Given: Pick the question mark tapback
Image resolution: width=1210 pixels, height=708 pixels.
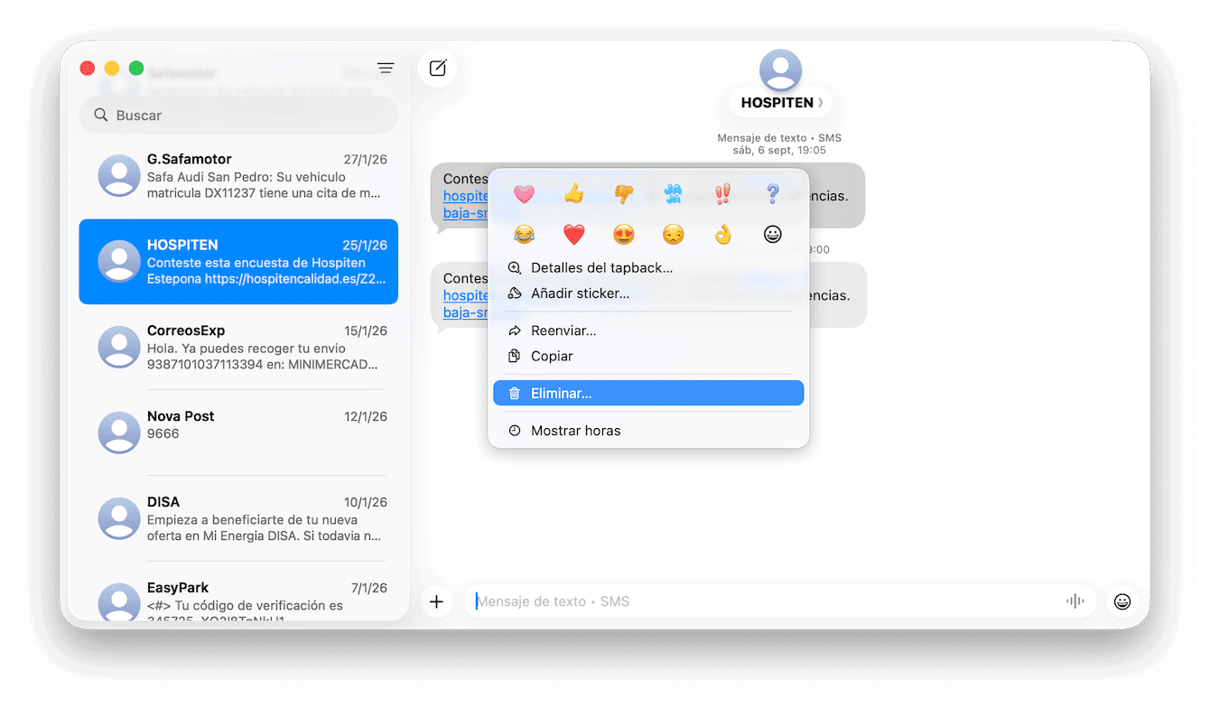Looking at the screenshot, I should point(772,193).
